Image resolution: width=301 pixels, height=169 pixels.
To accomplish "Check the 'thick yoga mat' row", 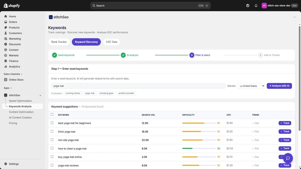I will [52, 131].
